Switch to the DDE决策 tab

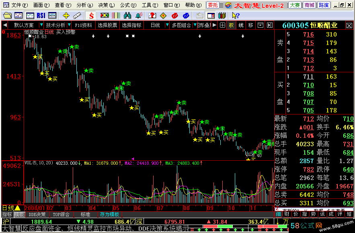tap(37, 215)
